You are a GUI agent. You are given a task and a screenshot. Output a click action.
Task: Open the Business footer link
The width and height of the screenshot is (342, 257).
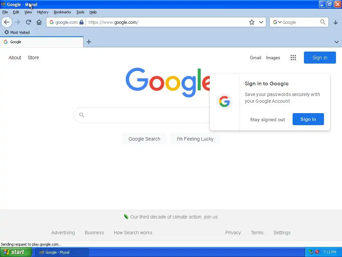point(94,233)
